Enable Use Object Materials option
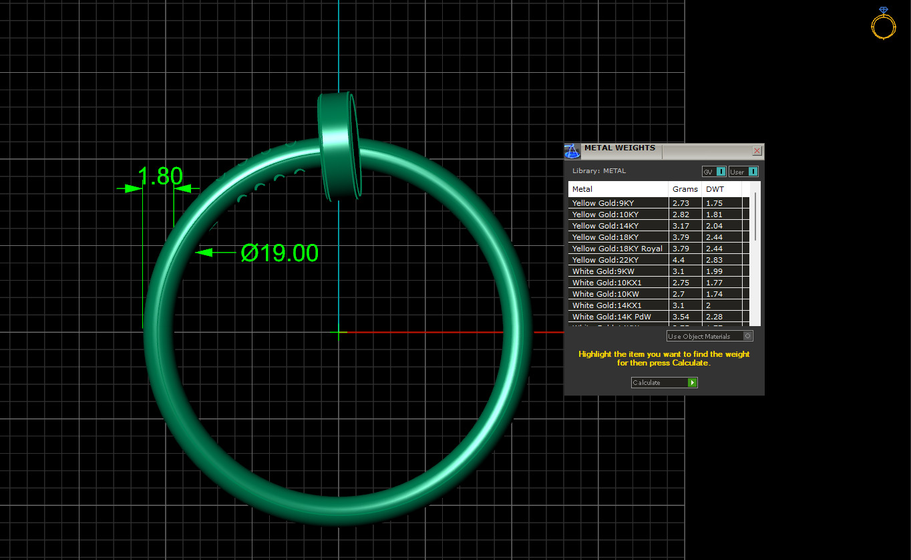This screenshot has width=911, height=560. click(x=710, y=336)
